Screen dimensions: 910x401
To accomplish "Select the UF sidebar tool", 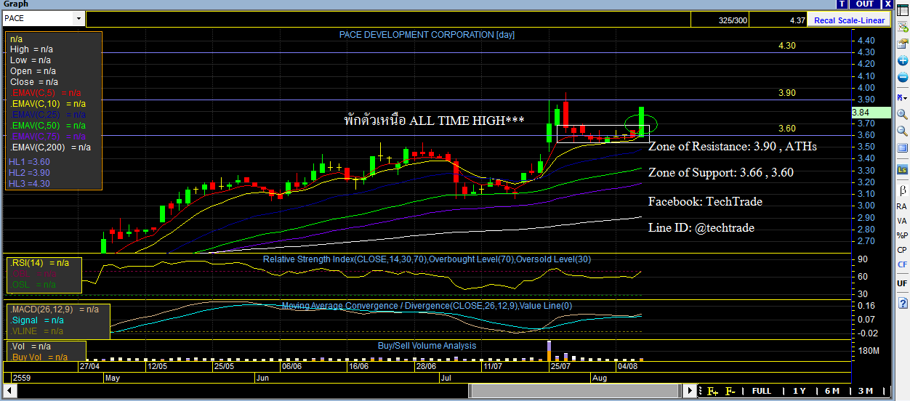I will [x=902, y=283].
